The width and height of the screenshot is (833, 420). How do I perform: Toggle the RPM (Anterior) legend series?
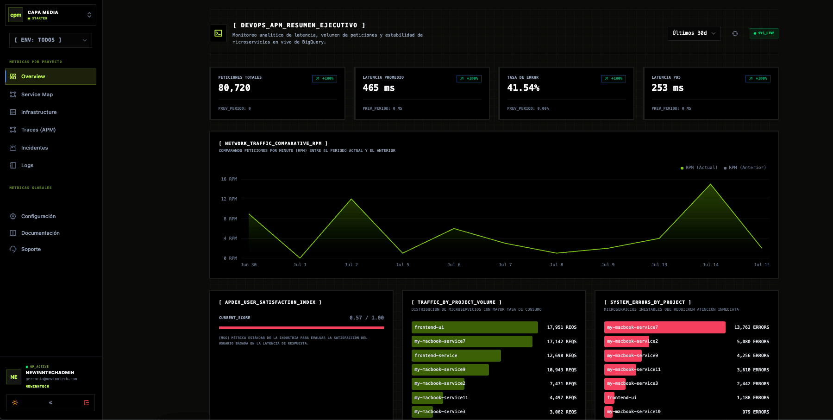click(745, 168)
